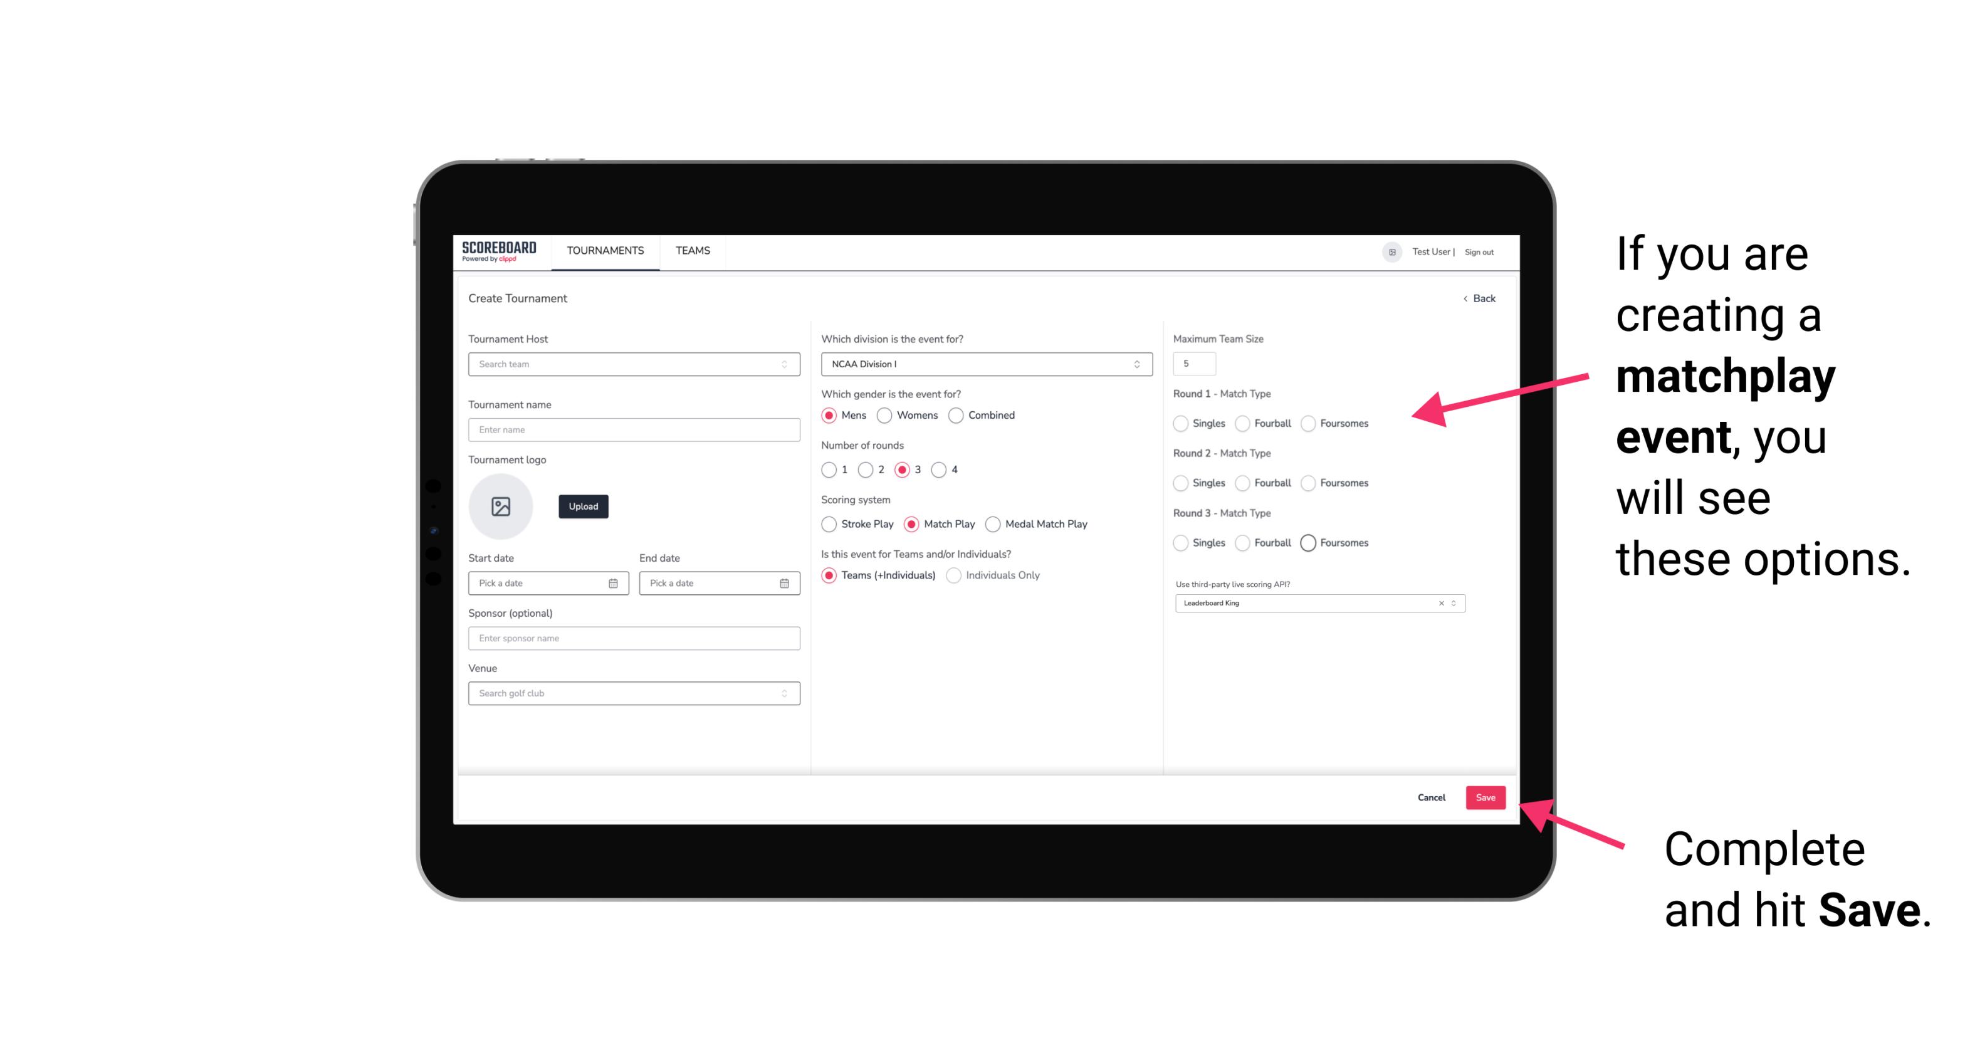The width and height of the screenshot is (1970, 1060).
Task: Click the Upload logo button
Action: click(583, 506)
